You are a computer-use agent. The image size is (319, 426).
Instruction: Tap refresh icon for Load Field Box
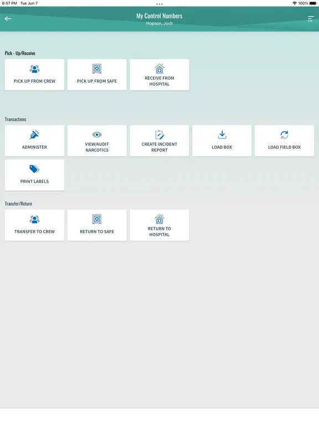coord(284,135)
